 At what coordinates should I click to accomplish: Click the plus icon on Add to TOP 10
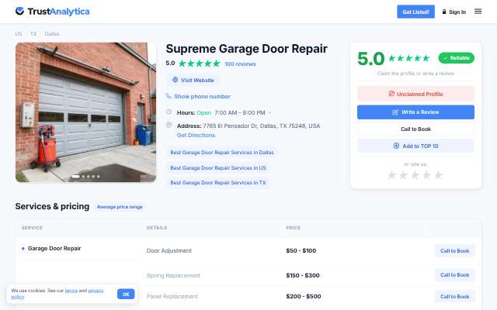coord(396,146)
